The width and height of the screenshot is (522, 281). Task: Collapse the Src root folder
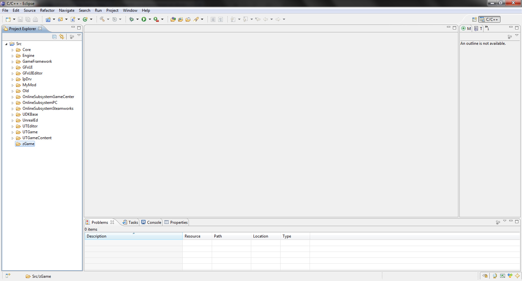[6, 44]
